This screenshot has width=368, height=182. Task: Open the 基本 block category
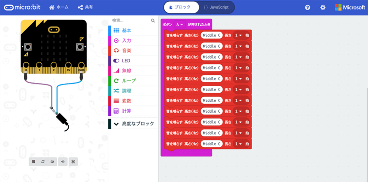pyautogui.click(x=133, y=31)
